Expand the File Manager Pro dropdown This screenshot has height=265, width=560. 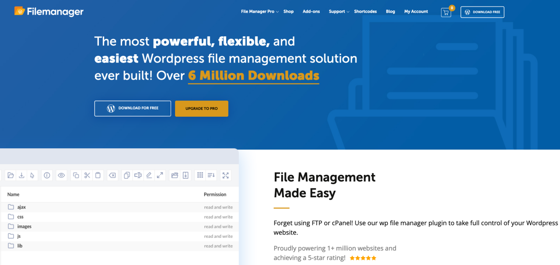(x=260, y=12)
